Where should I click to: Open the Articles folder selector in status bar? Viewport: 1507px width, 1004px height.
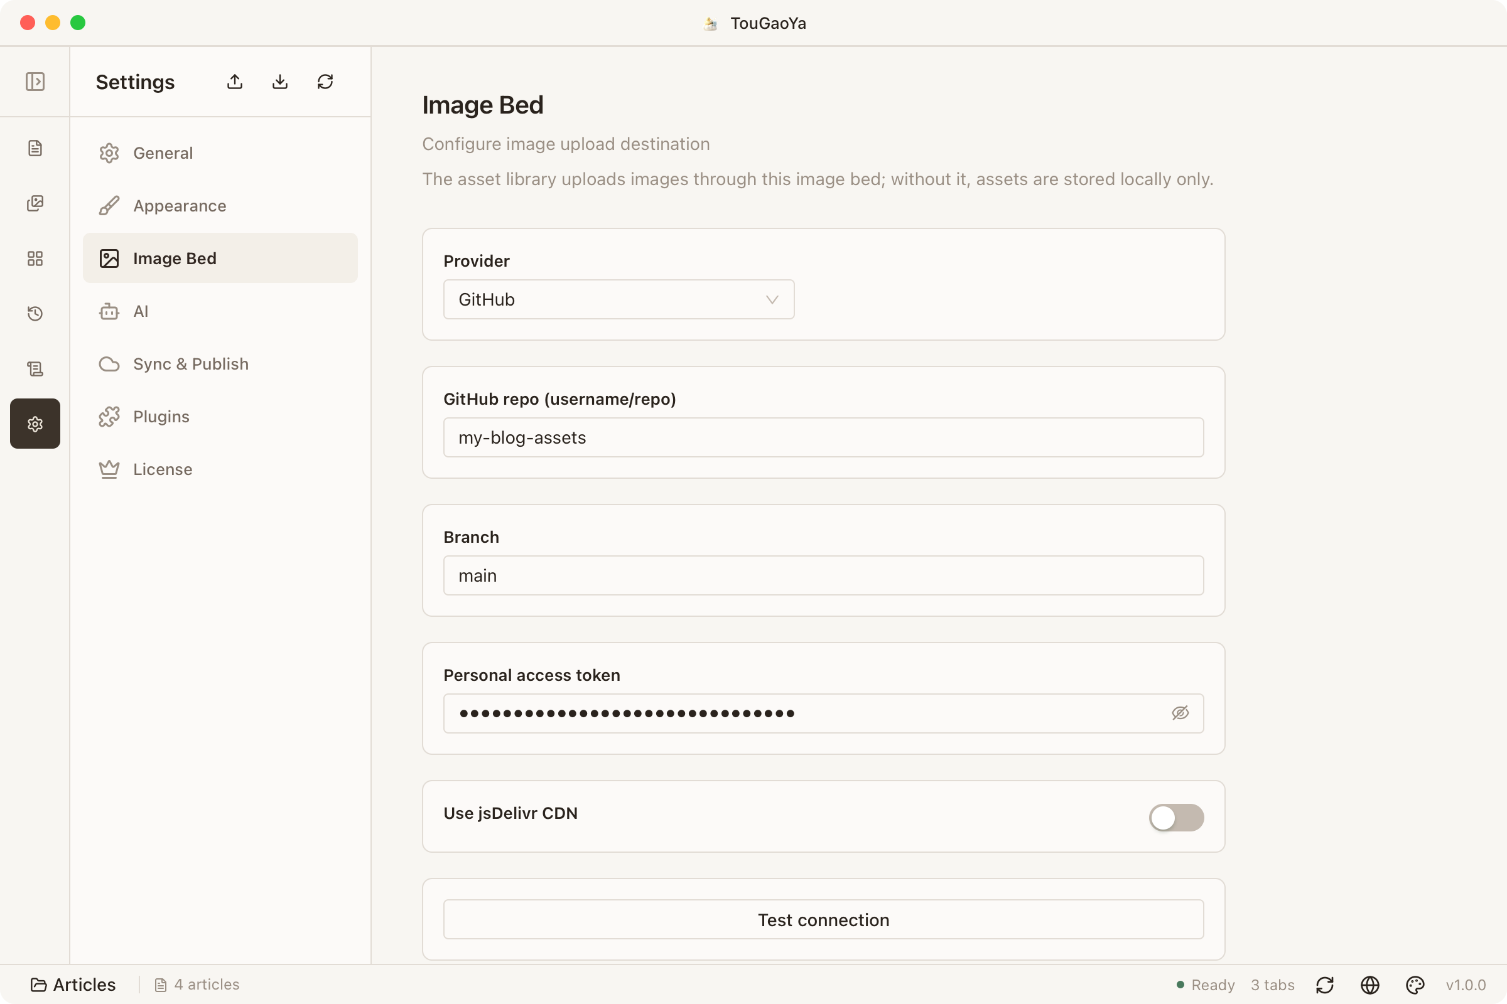pos(73,984)
